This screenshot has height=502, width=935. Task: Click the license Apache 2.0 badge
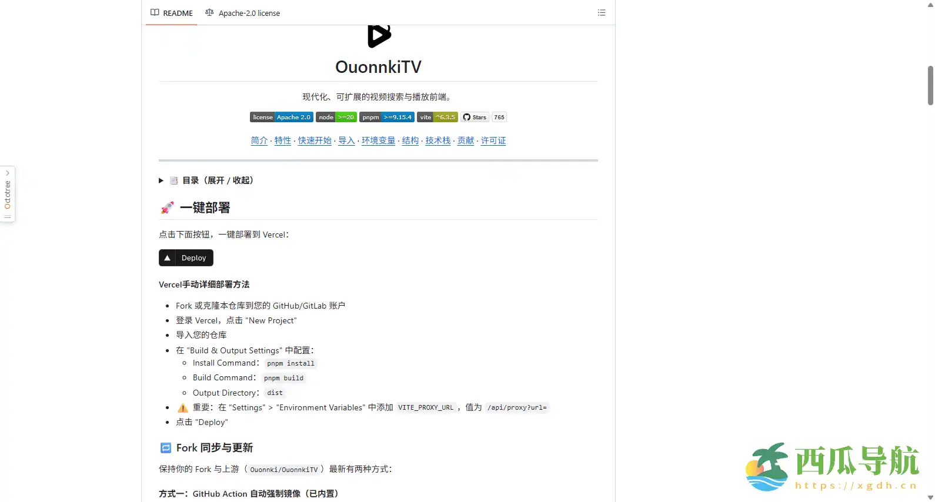[x=281, y=117]
